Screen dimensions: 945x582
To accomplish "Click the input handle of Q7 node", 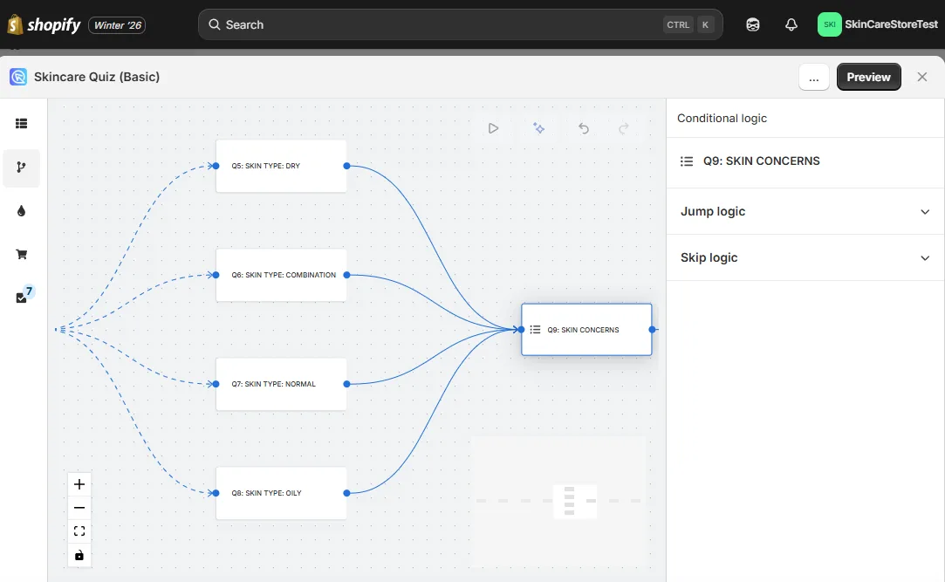I will (x=216, y=384).
